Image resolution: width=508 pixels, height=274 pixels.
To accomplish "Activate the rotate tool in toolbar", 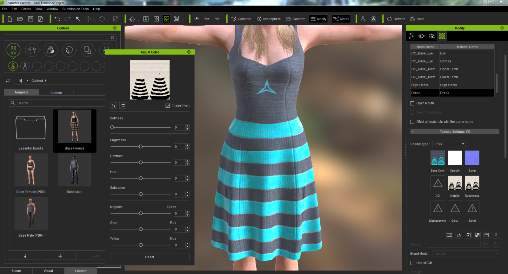I will point(102,19).
